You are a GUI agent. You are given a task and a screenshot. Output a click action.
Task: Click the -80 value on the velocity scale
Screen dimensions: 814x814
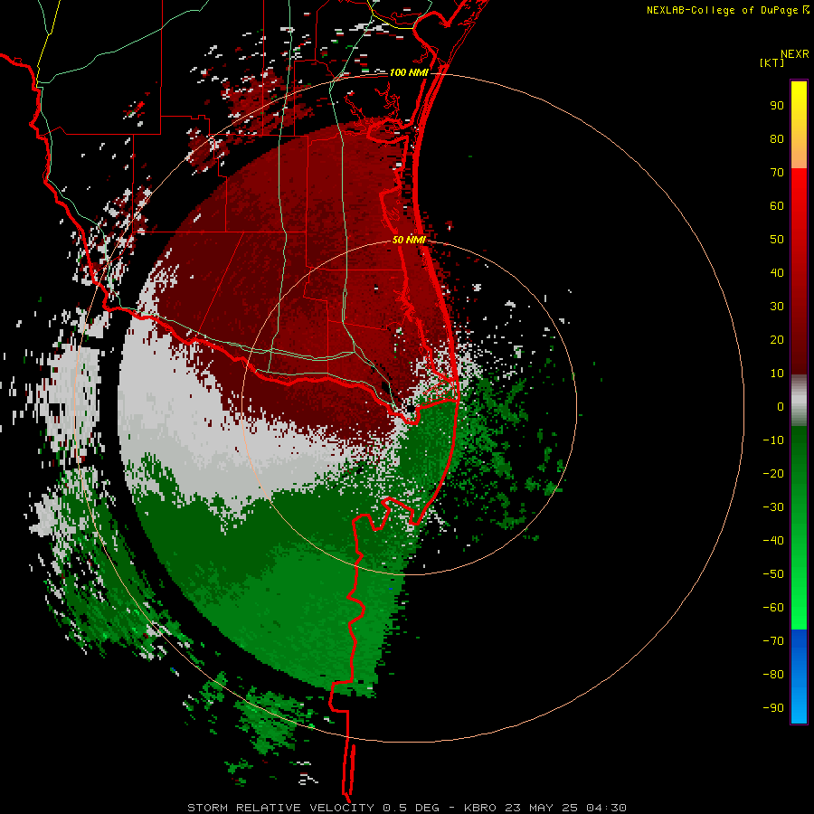point(773,675)
